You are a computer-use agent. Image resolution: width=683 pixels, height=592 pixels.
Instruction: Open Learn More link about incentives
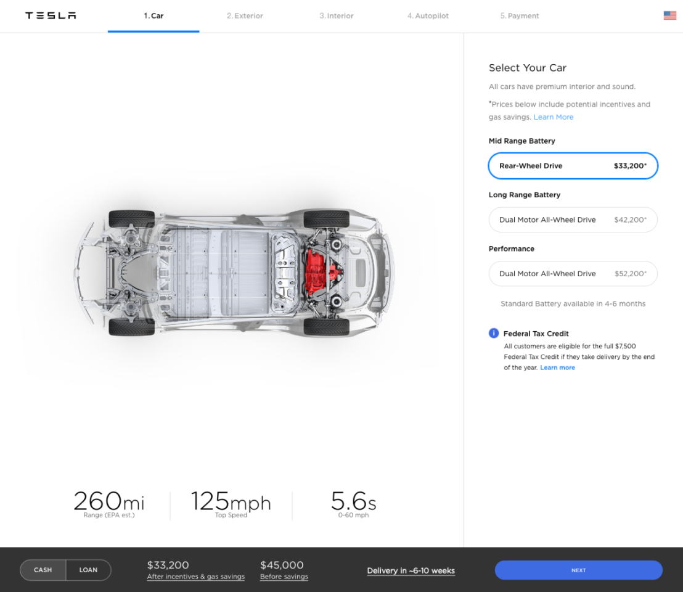click(553, 117)
